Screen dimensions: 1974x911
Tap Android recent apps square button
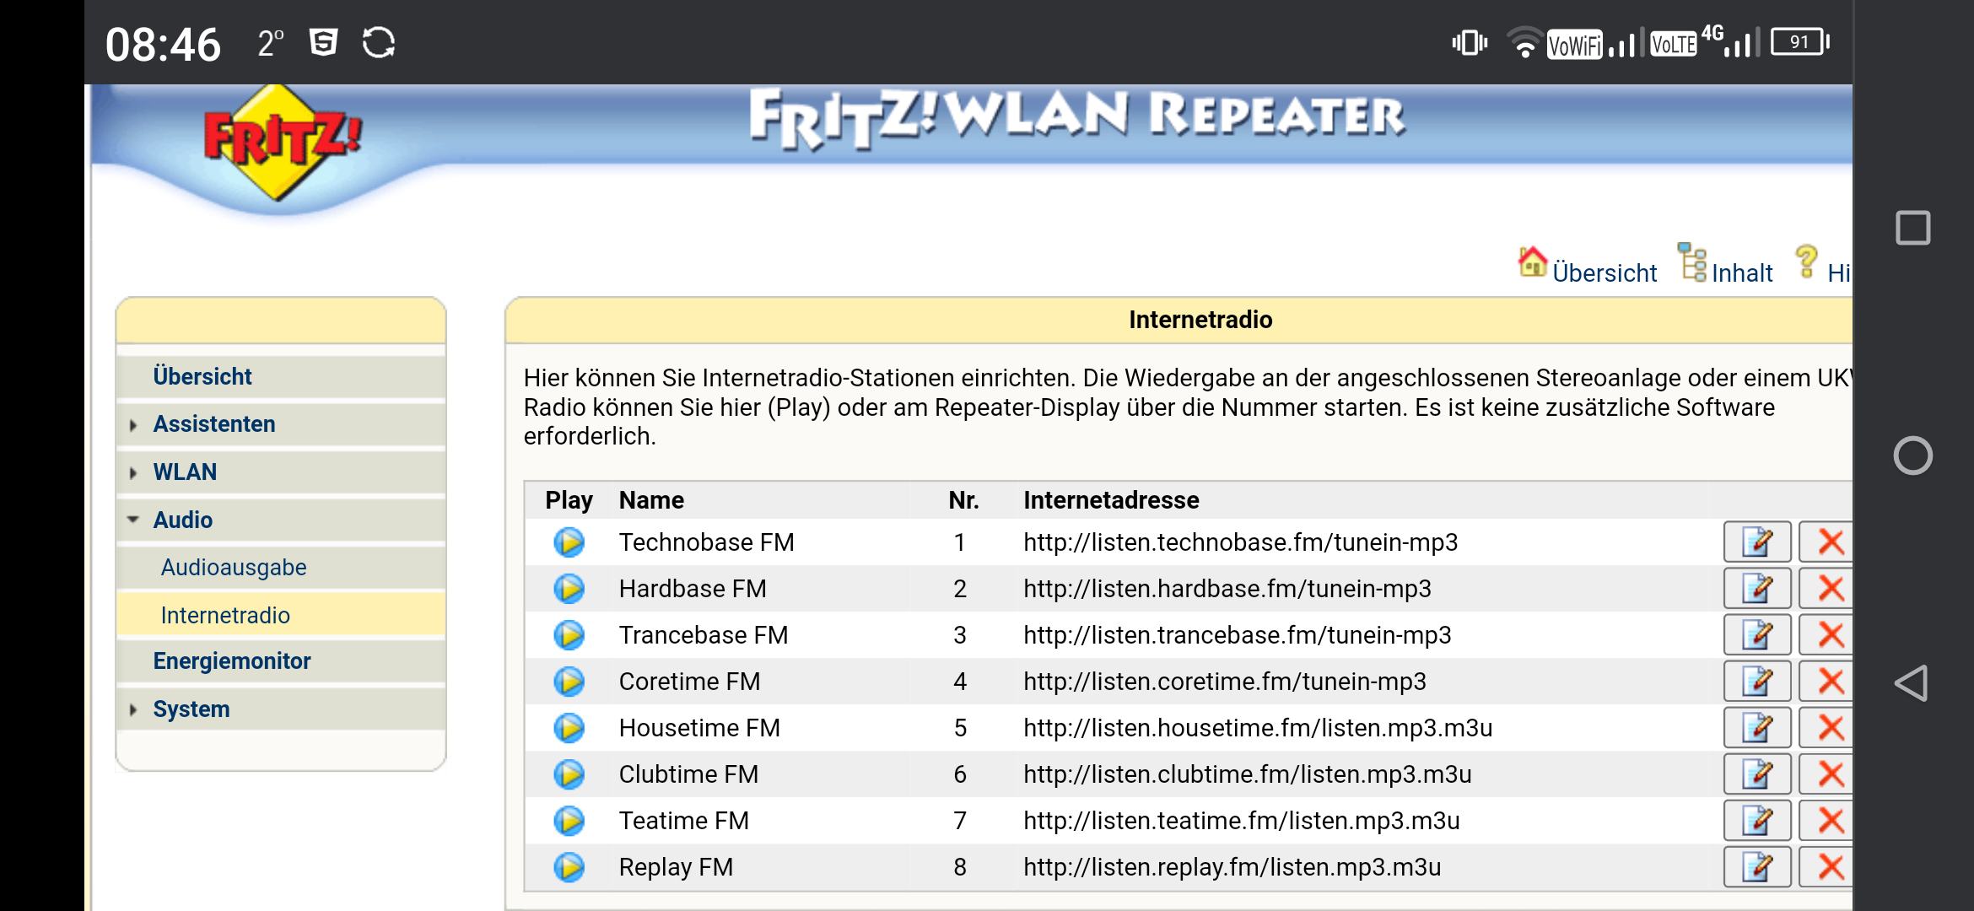pyautogui.click(x=1912, y=228)
